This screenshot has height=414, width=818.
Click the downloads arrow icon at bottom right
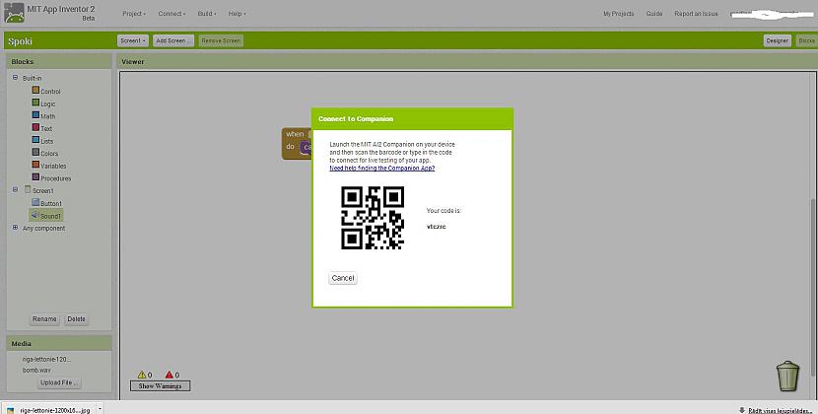point(742,410)
